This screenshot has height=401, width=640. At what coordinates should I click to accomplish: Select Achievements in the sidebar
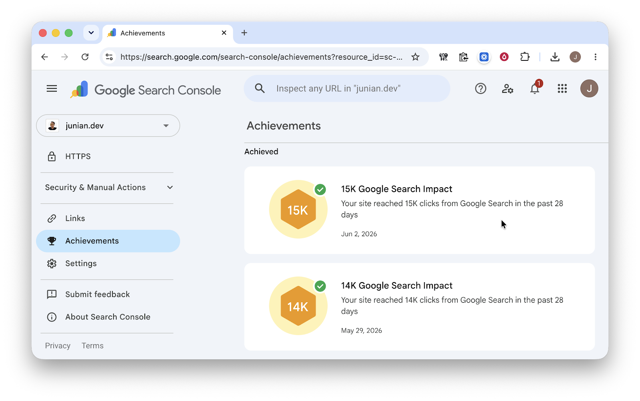pyautogui.click(x=108, y=241)
